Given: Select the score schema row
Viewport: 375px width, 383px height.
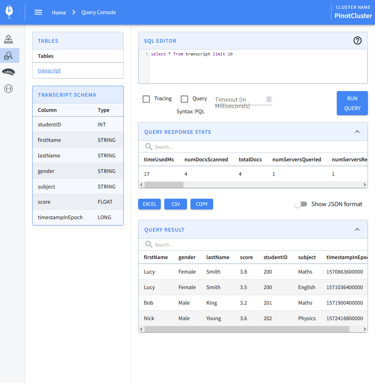Looking at the screenshot, I should (x=78, y=202).
